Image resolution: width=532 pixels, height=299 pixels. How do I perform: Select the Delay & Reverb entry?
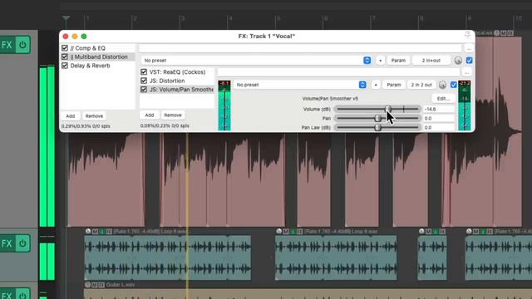click(91, 66)
